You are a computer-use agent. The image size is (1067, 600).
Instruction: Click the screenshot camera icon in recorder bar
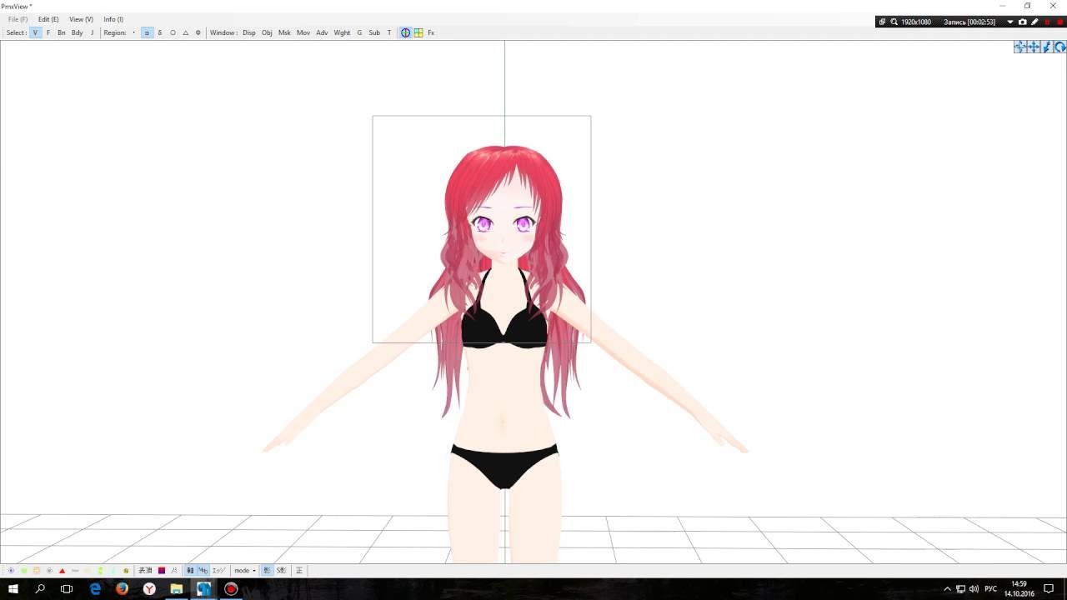coord(1023,22)
